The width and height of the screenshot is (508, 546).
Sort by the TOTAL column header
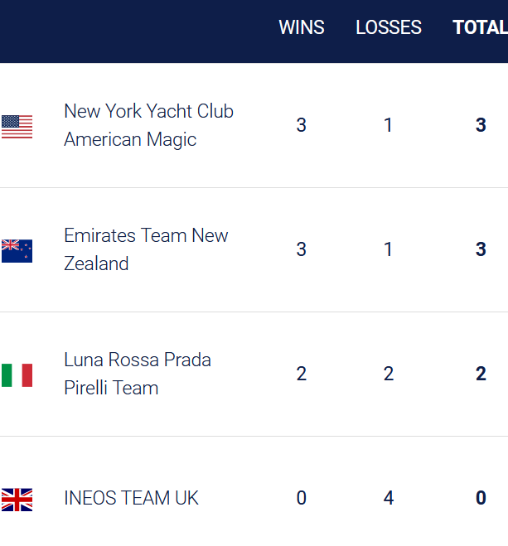(x=480, y=27)
